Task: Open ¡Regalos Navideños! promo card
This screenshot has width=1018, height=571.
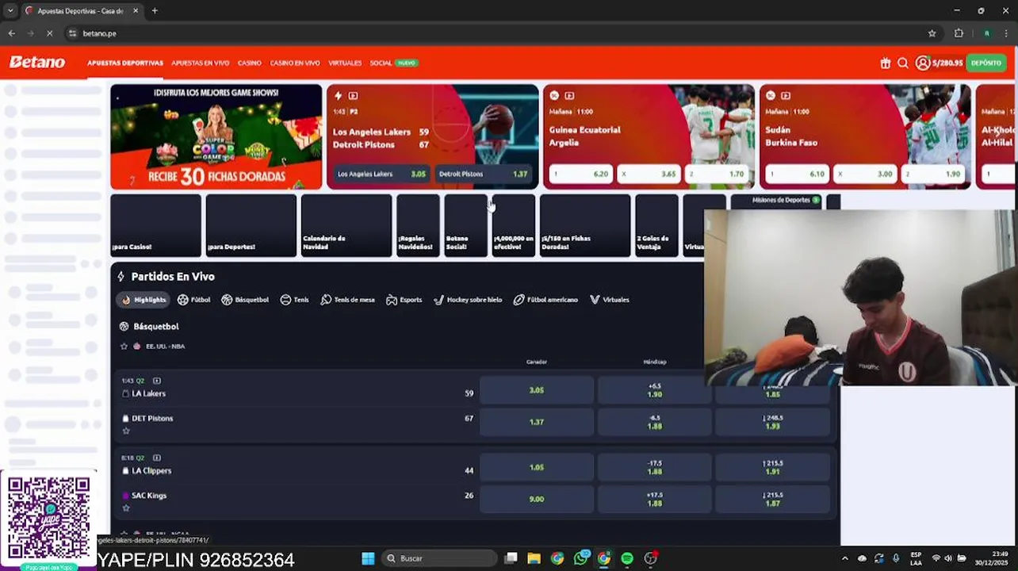Action: [418, 225]
